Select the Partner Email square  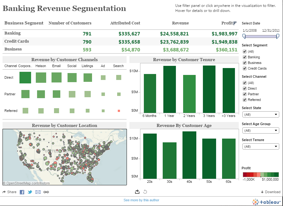point(57,94)
